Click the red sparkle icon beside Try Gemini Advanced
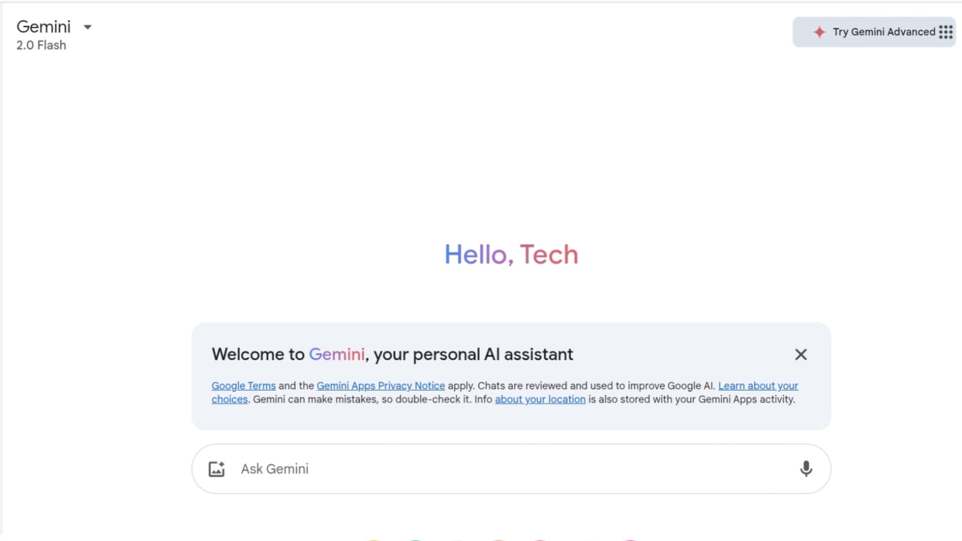Image resolution: width=962 pixels, height=541 pixels. [x=819, y=32]
